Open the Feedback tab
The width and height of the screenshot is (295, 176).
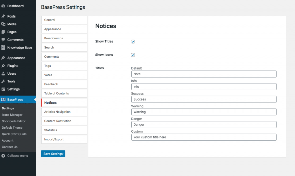click(64, 84)
